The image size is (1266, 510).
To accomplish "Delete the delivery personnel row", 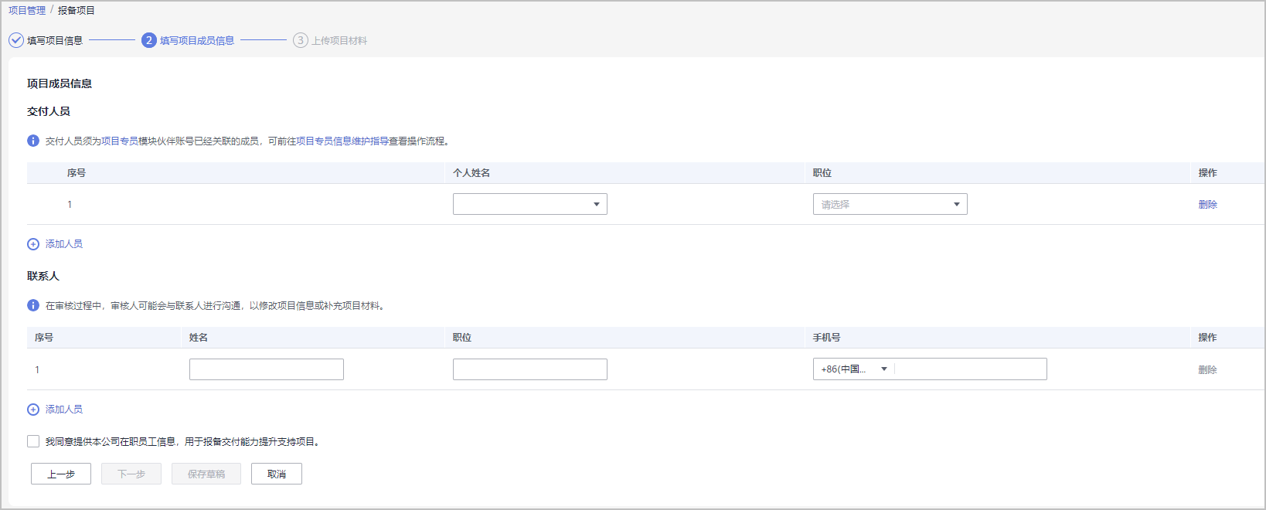I will click(x=1207, y=204).
